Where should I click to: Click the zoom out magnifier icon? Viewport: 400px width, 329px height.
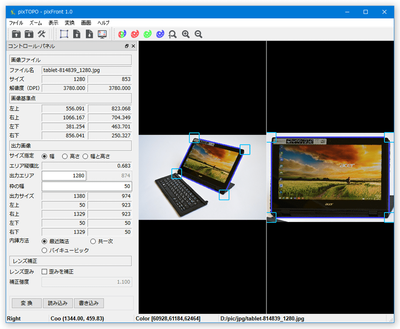tap(198, 34)
